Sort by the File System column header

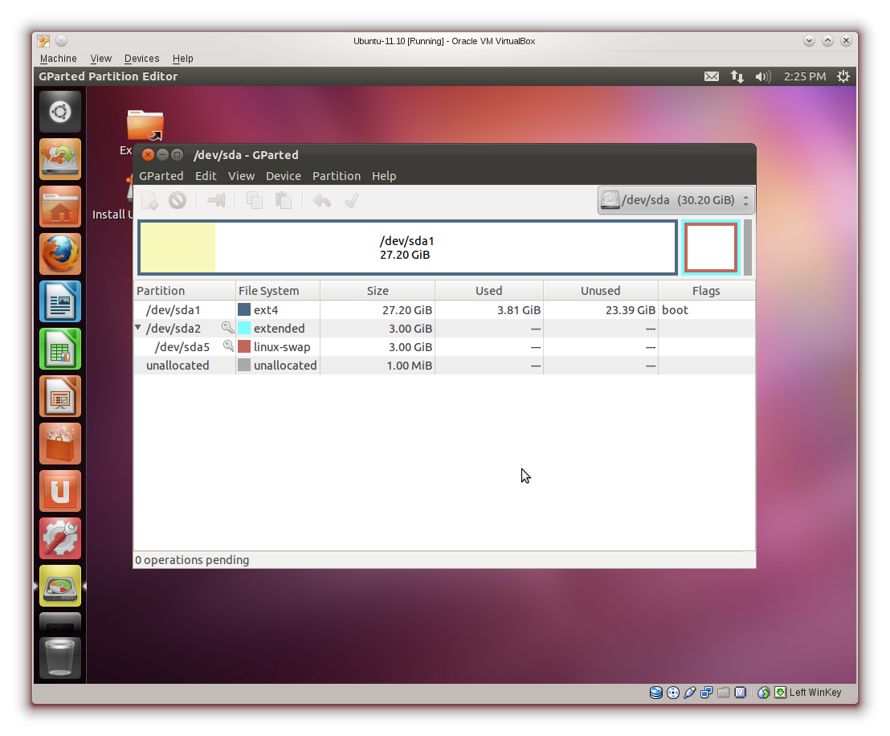[278, 291]
